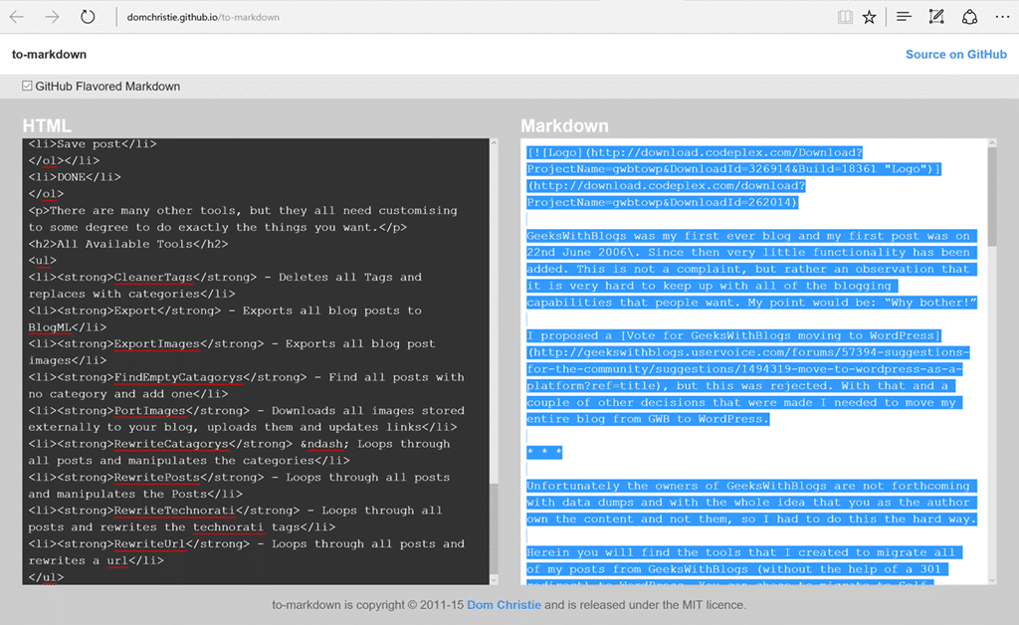This screenshot has height=625, width=1019.
Task: Click the '[![Logo]' line in Markdown output
Action: pos(694,152)
